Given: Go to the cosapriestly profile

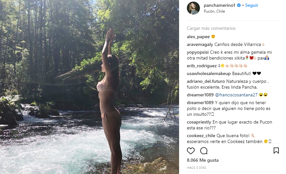Looking at the screenshot, I should 199,122.
